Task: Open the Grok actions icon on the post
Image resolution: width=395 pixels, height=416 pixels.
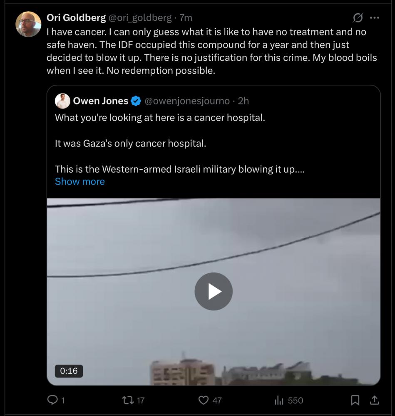Action: tap(358, 18)
